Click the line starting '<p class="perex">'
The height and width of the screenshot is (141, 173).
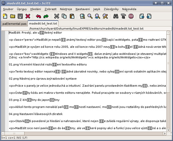tap(88, 40)
